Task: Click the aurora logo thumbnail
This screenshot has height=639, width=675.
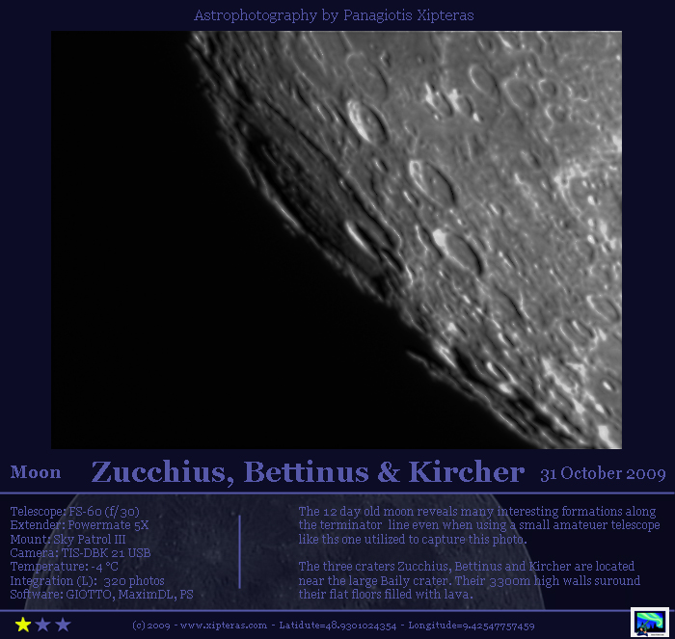Action: point(650,622)
